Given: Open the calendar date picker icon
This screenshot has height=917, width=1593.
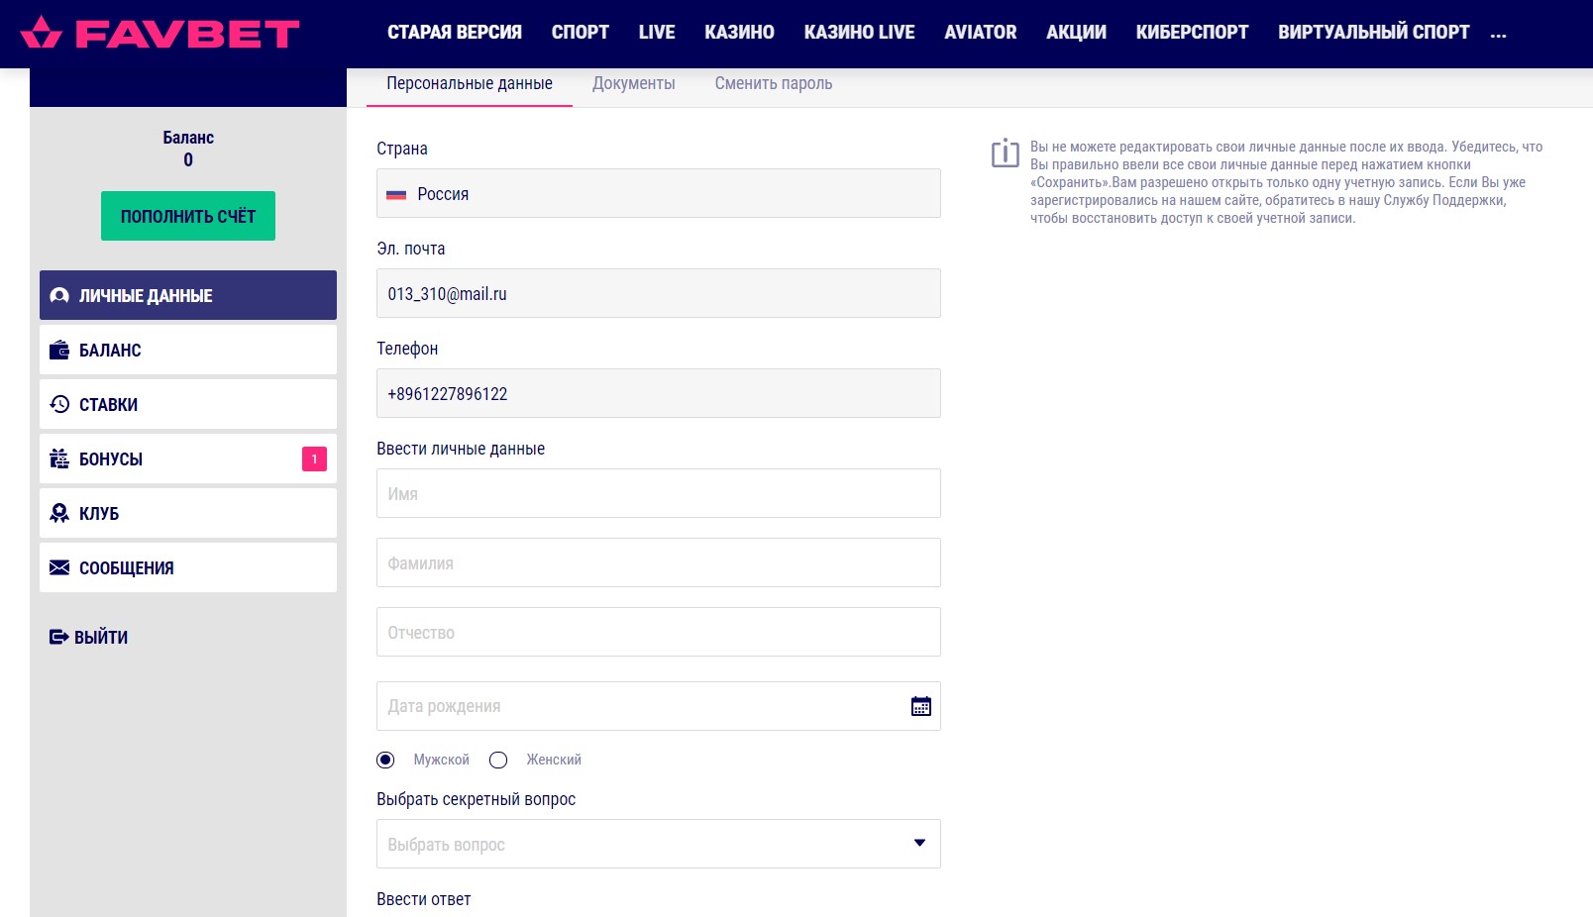Looking at the screenshot, I should coord(920,706).
